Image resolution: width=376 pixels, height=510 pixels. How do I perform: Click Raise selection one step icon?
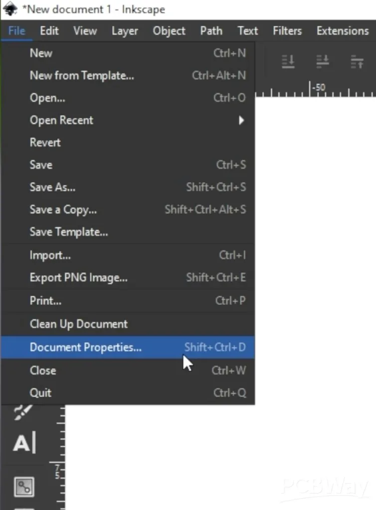coord(357,62)
